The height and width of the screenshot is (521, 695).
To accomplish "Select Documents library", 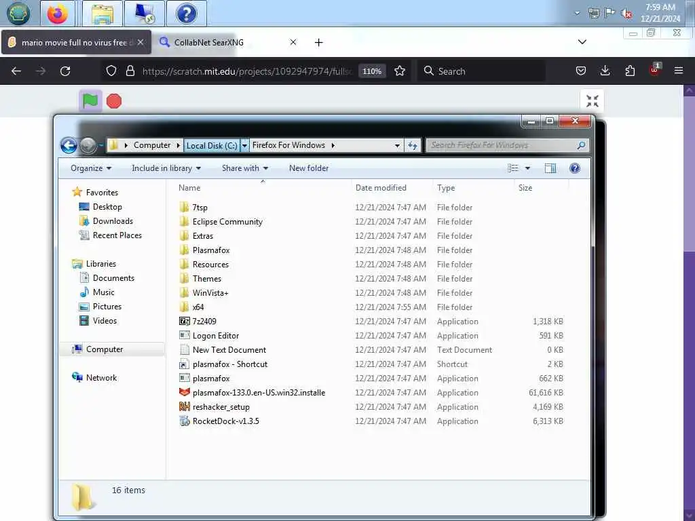I will 113,278.
